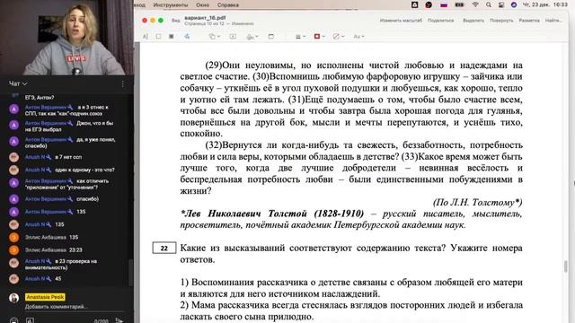Viewport: 575px width, 323px height.
Task: Click the Повернуть rotate button
Action: click(x=501, y=21)
